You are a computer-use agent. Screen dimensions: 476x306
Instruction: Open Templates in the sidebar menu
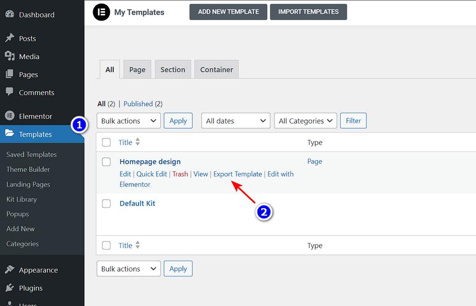[x=42, y=134]
